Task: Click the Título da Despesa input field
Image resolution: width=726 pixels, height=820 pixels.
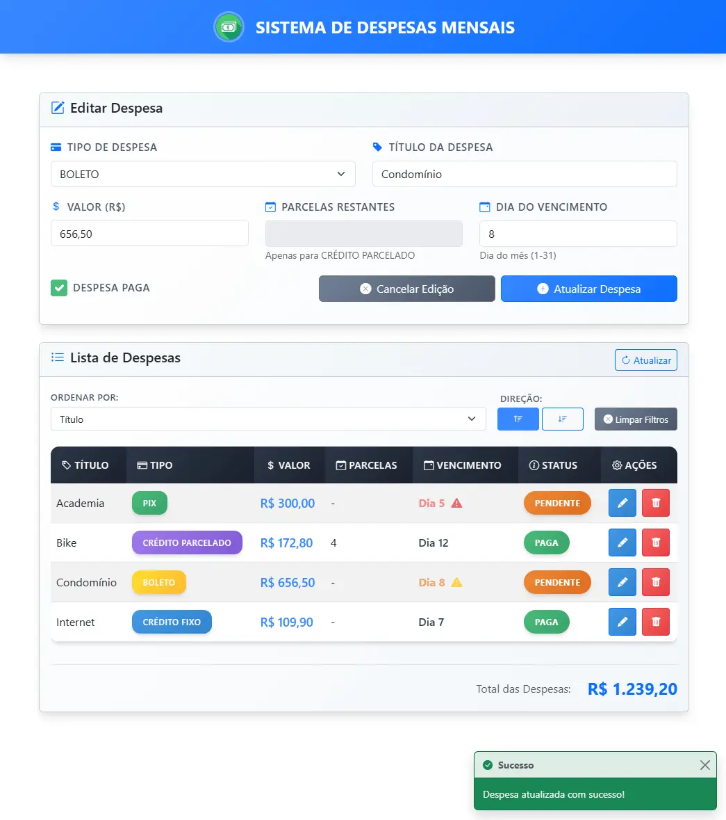Action: tap(525, 174)
